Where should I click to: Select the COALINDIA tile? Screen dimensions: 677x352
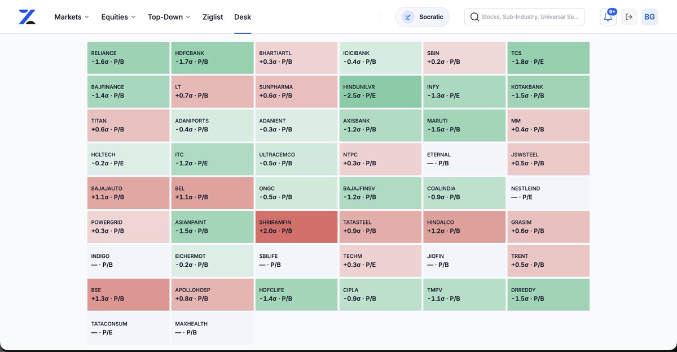click(464, 193)
